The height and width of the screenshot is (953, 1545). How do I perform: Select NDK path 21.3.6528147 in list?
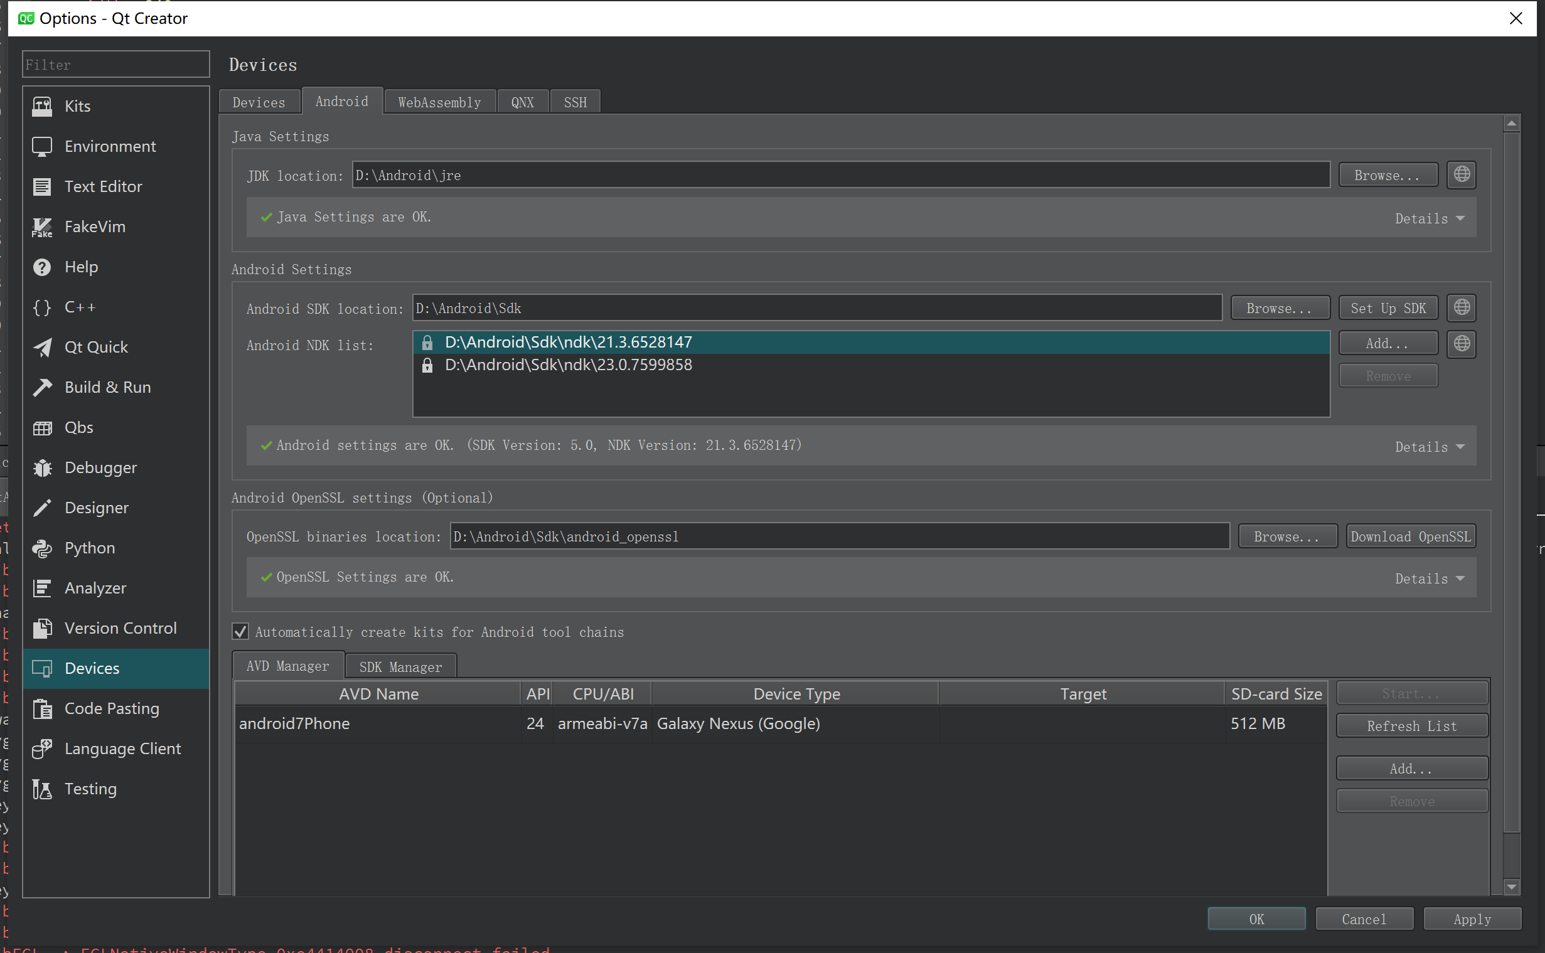[x=871, y=343]
